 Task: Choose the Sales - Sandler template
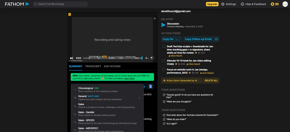click(107, 114)
